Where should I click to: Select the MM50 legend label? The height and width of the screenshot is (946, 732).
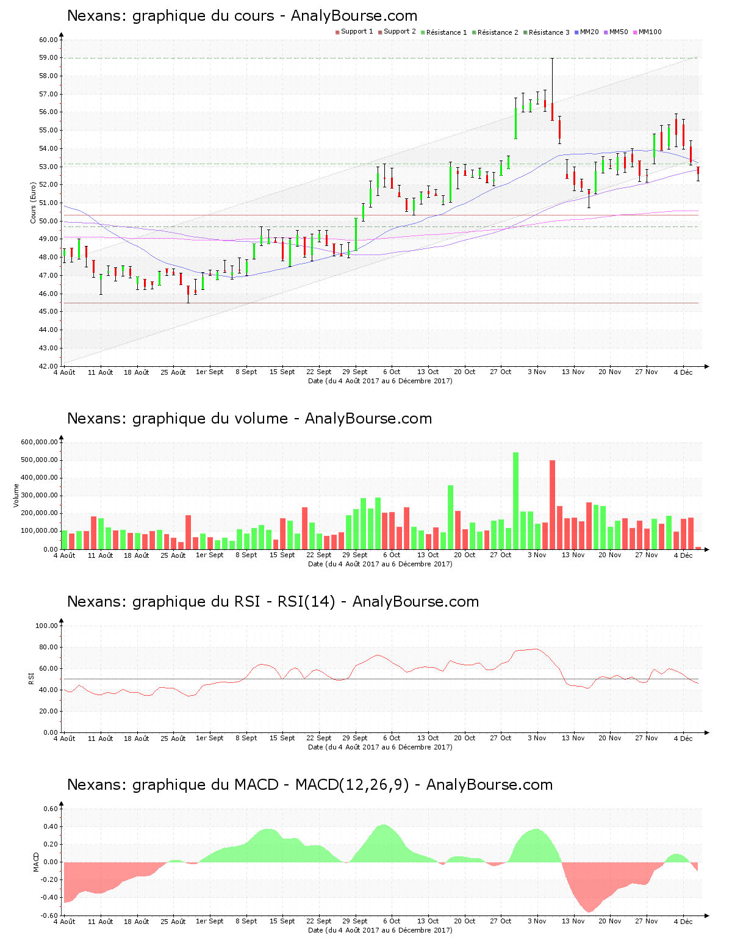point(619,32)
